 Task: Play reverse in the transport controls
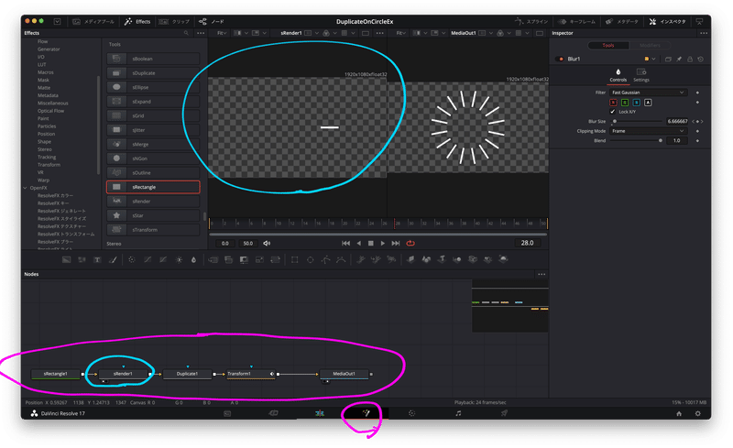coord(359,243)
